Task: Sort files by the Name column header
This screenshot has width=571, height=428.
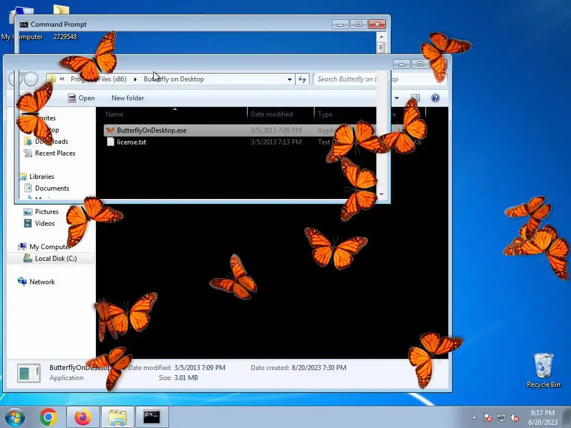Action: pos(114,114)
